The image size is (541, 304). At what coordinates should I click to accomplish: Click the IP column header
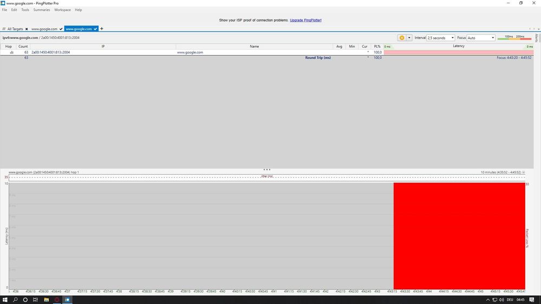(x=103, y=47)
